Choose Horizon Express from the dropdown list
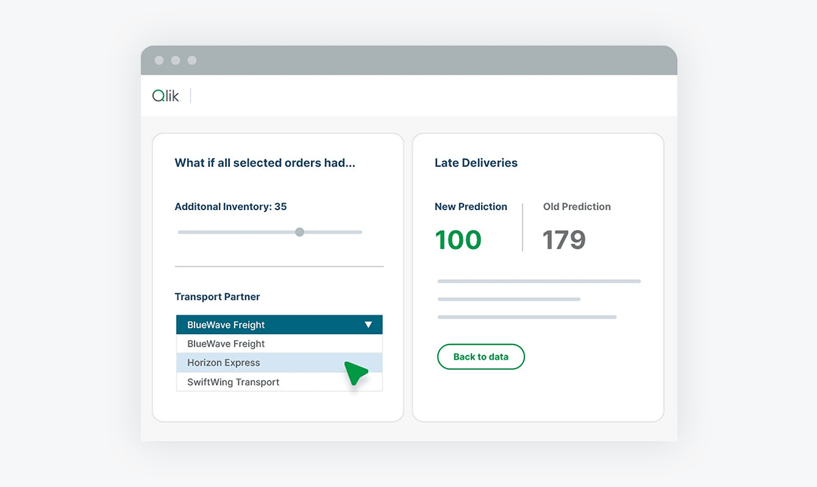 click(224, 363)
